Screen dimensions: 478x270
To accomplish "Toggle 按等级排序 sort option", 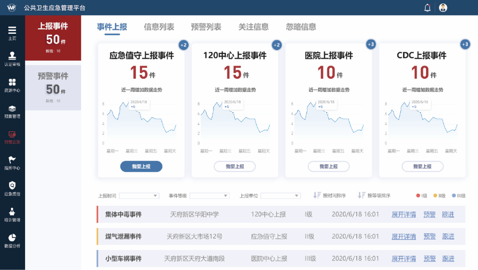I will tap(374, 196).
